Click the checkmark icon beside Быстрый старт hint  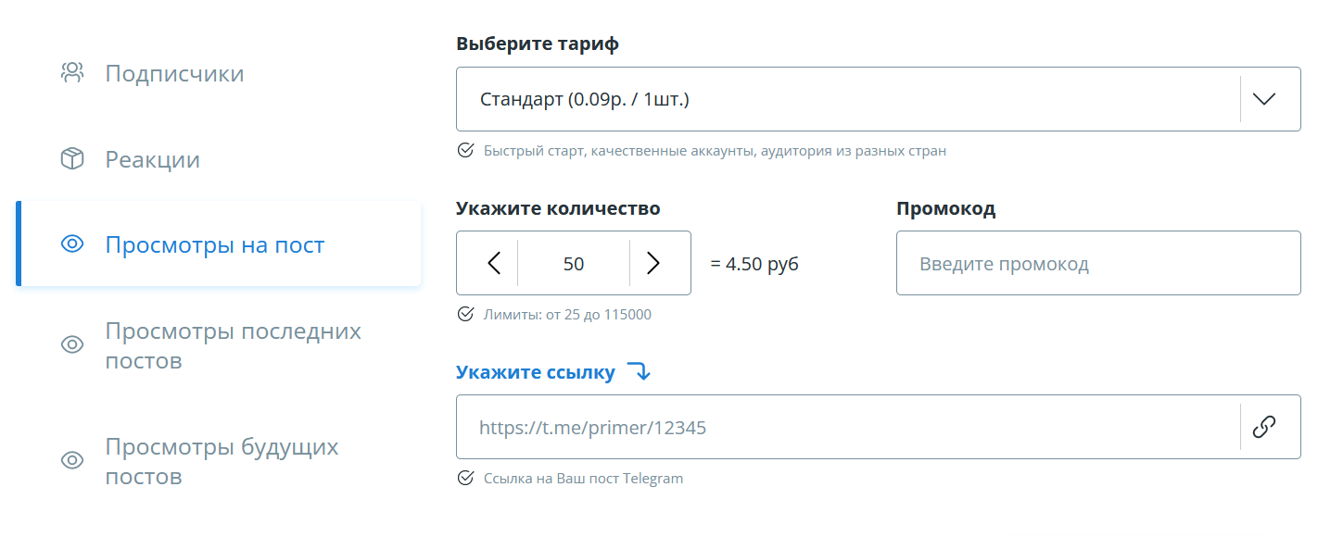(466, 150)
